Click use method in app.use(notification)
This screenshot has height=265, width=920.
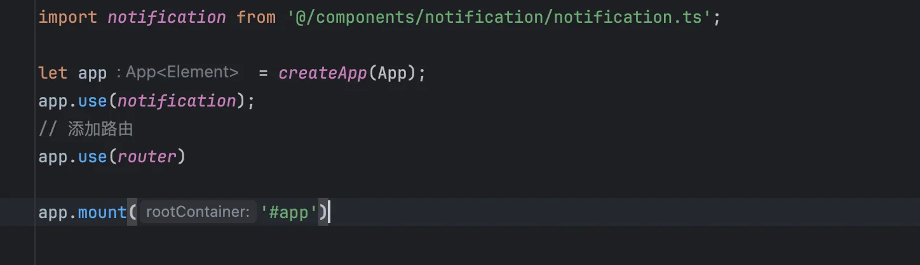[92, 101]
